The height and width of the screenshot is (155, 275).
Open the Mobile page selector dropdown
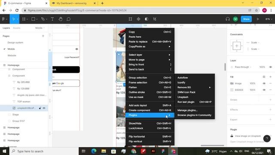(40, 28)
